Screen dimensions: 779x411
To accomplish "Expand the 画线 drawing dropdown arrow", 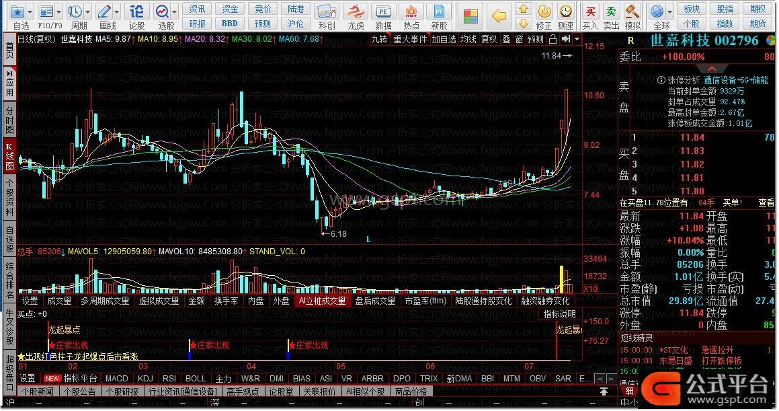I will (117, 11).
